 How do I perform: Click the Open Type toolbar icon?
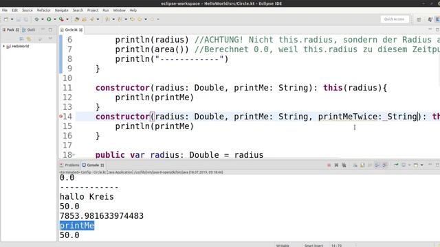[84, 19]
